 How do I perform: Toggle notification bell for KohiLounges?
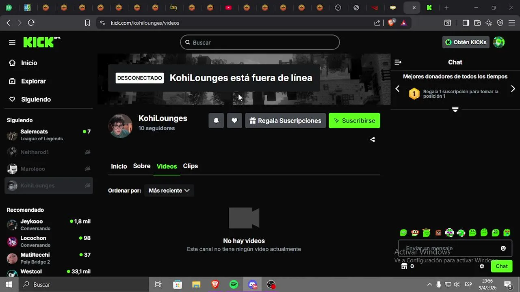coord(216,120)
